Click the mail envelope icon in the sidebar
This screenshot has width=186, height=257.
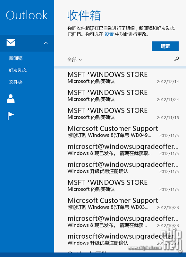[x=11, y=42]
